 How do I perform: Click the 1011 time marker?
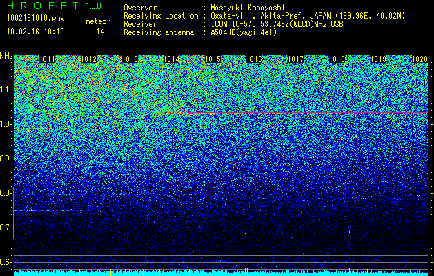48,59
